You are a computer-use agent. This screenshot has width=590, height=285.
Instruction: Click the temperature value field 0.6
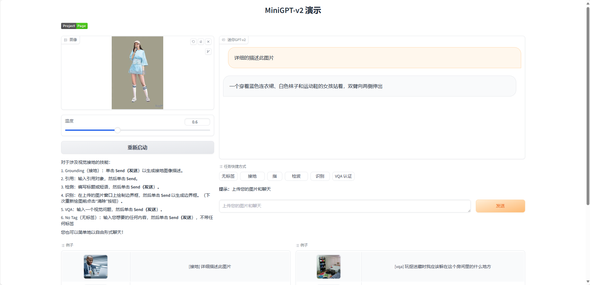[197, 122]
